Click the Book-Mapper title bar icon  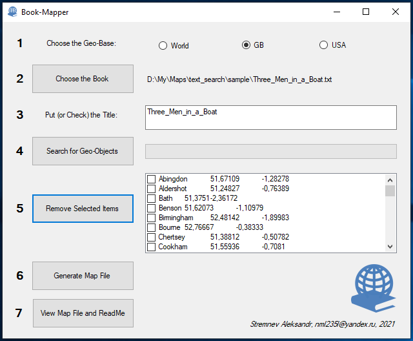[x=12, y=12]
